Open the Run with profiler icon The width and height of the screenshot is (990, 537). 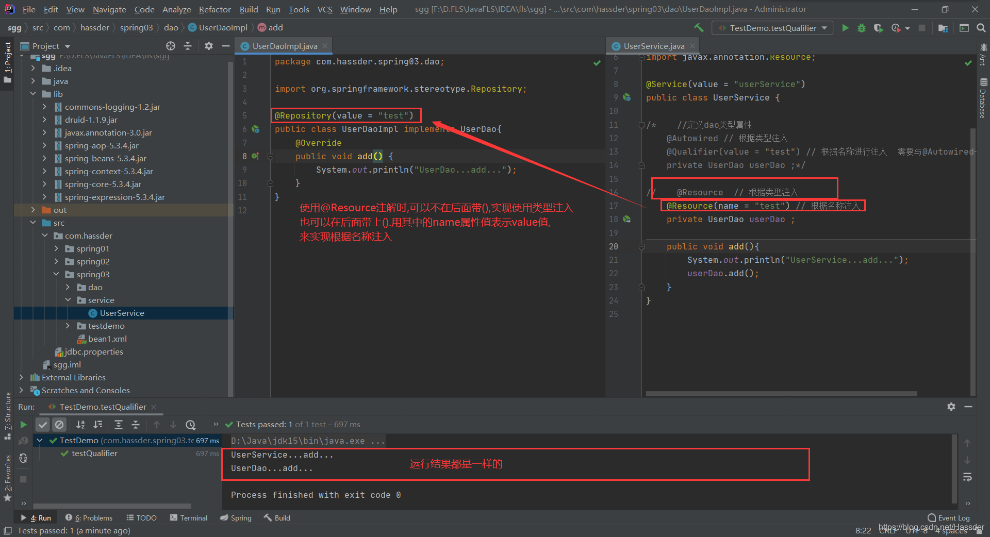(x=896, y=28)
